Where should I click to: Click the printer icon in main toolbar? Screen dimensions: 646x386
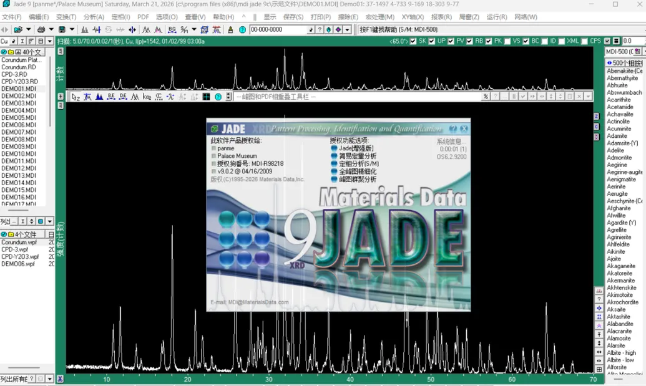pos(41,30)
